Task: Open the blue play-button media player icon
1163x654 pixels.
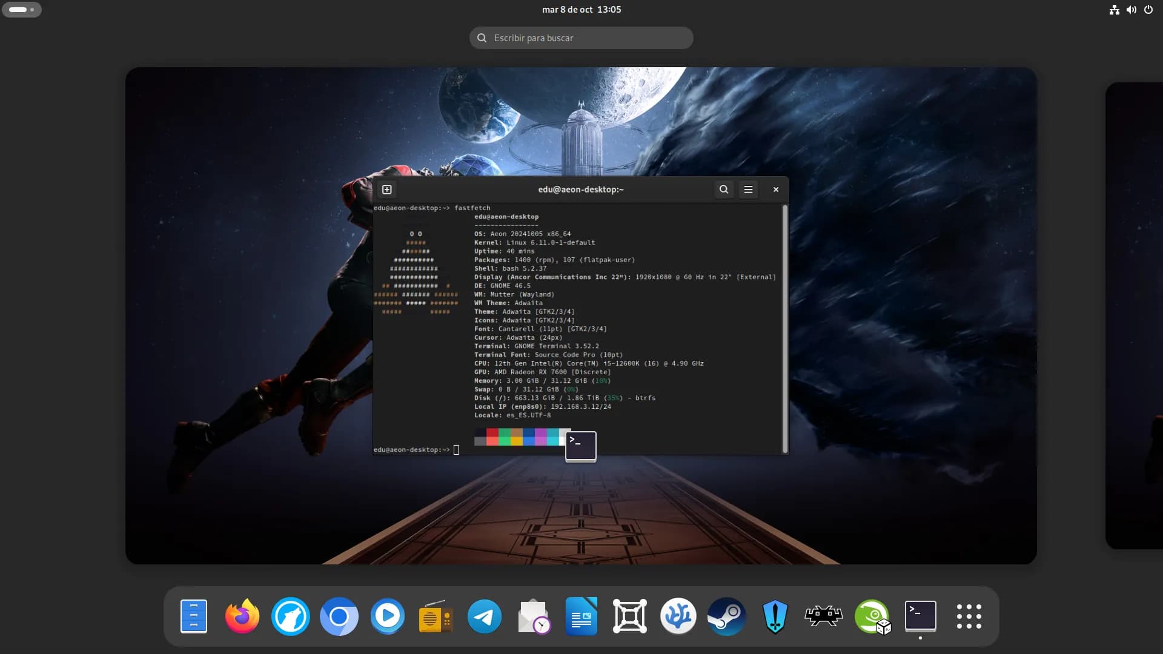Action: click(x=388, y=616)
